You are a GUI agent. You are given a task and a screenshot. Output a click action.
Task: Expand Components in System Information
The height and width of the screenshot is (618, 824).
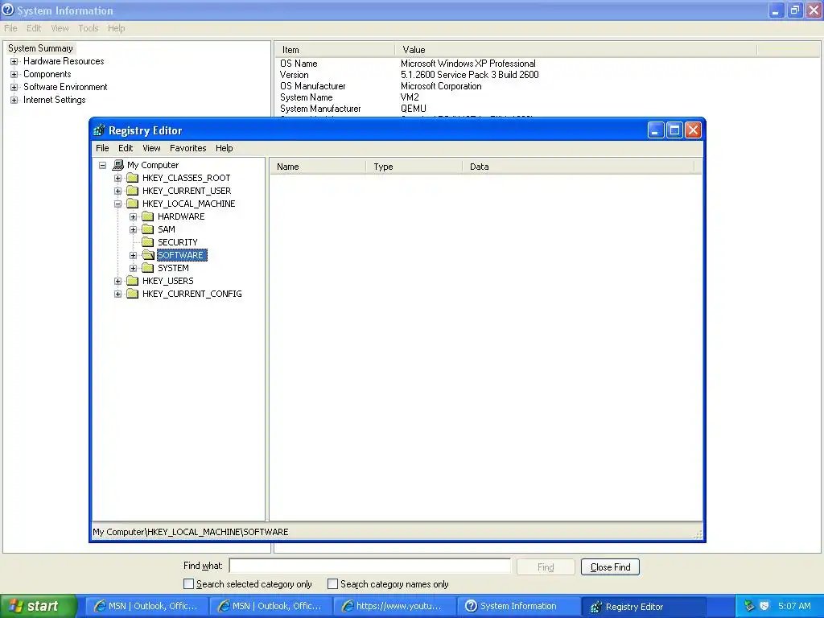[14, 74]
